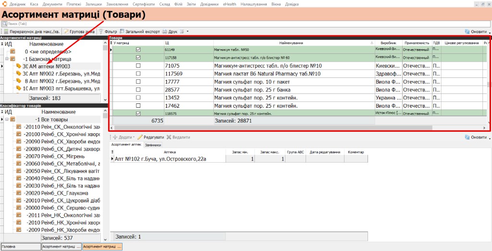Switch to the Замінники tab
The image size is (492, 251).
tap(153, 145)
